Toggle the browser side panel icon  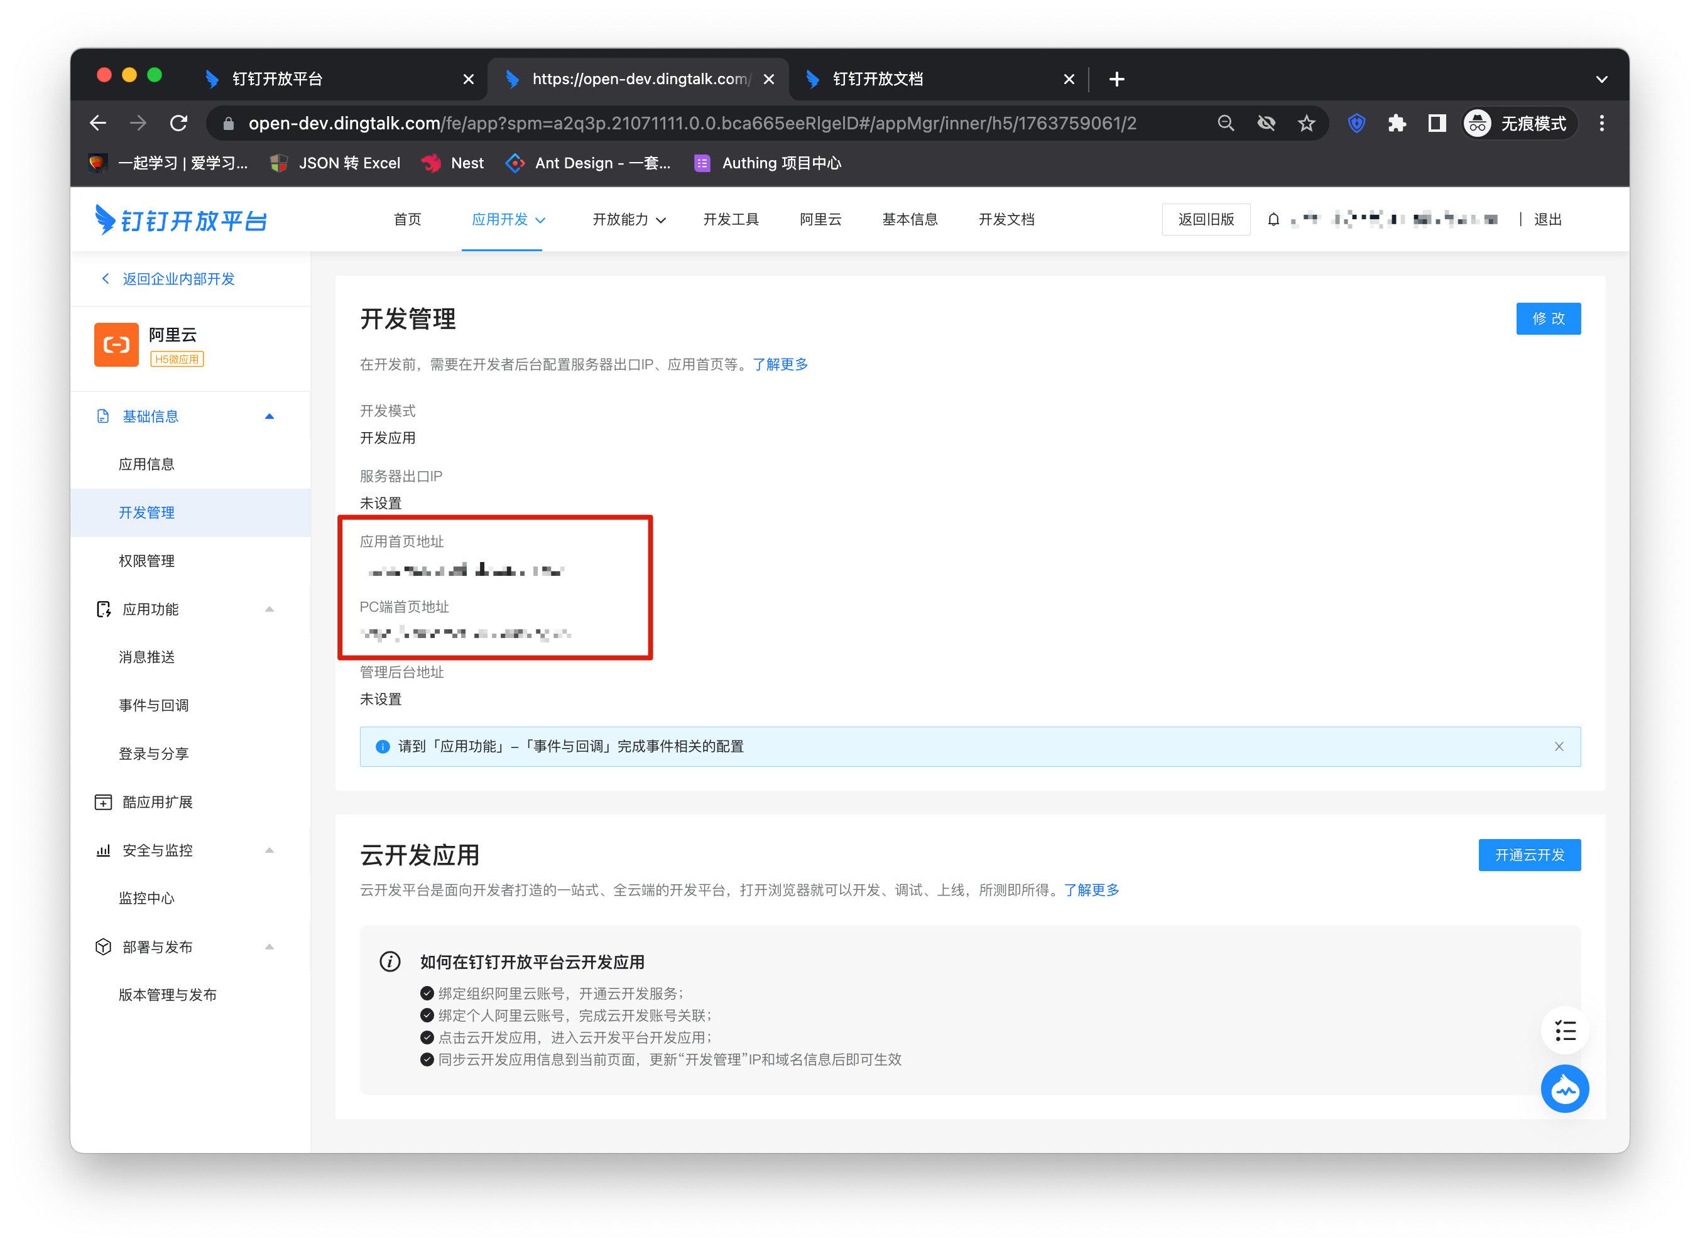[x=1437, y=123]
